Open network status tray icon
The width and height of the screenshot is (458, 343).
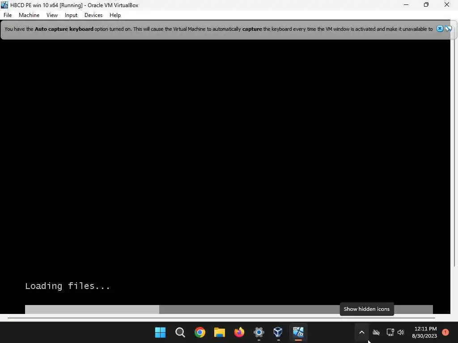coord(390,332)
